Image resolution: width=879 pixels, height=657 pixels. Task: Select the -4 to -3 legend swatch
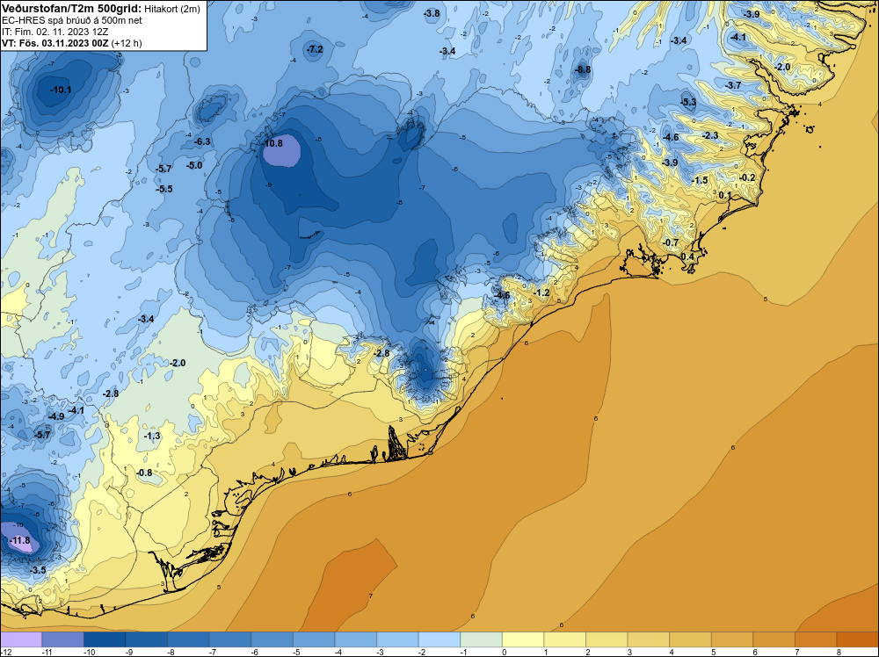pos(356,639)
